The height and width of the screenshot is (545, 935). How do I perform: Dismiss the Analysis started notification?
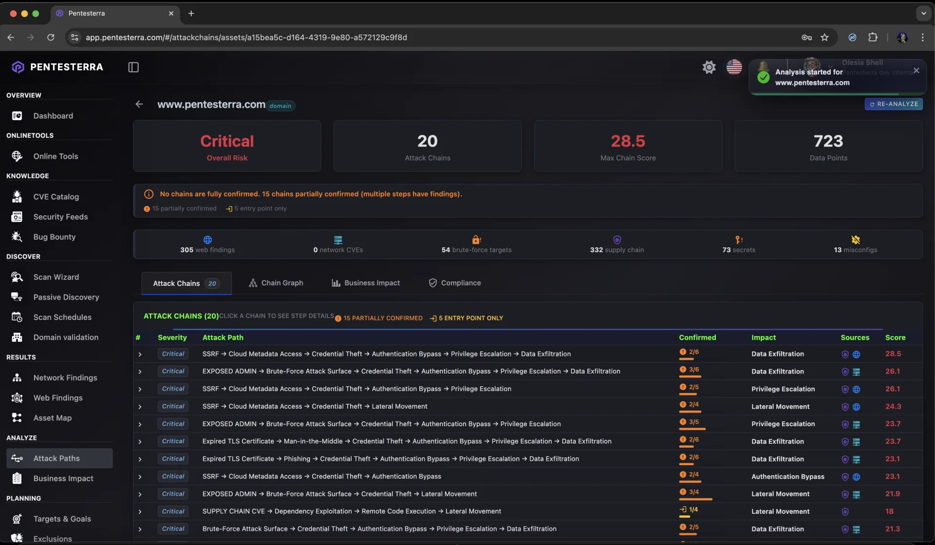916,71
